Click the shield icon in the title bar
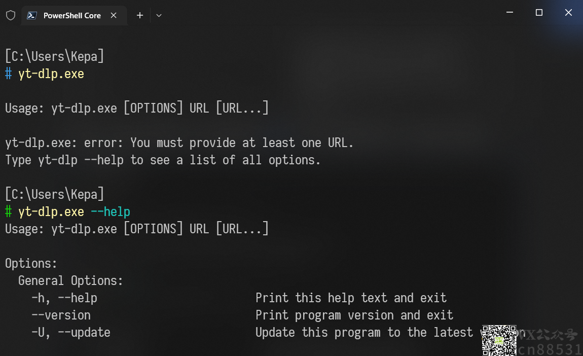 [11, 15]
